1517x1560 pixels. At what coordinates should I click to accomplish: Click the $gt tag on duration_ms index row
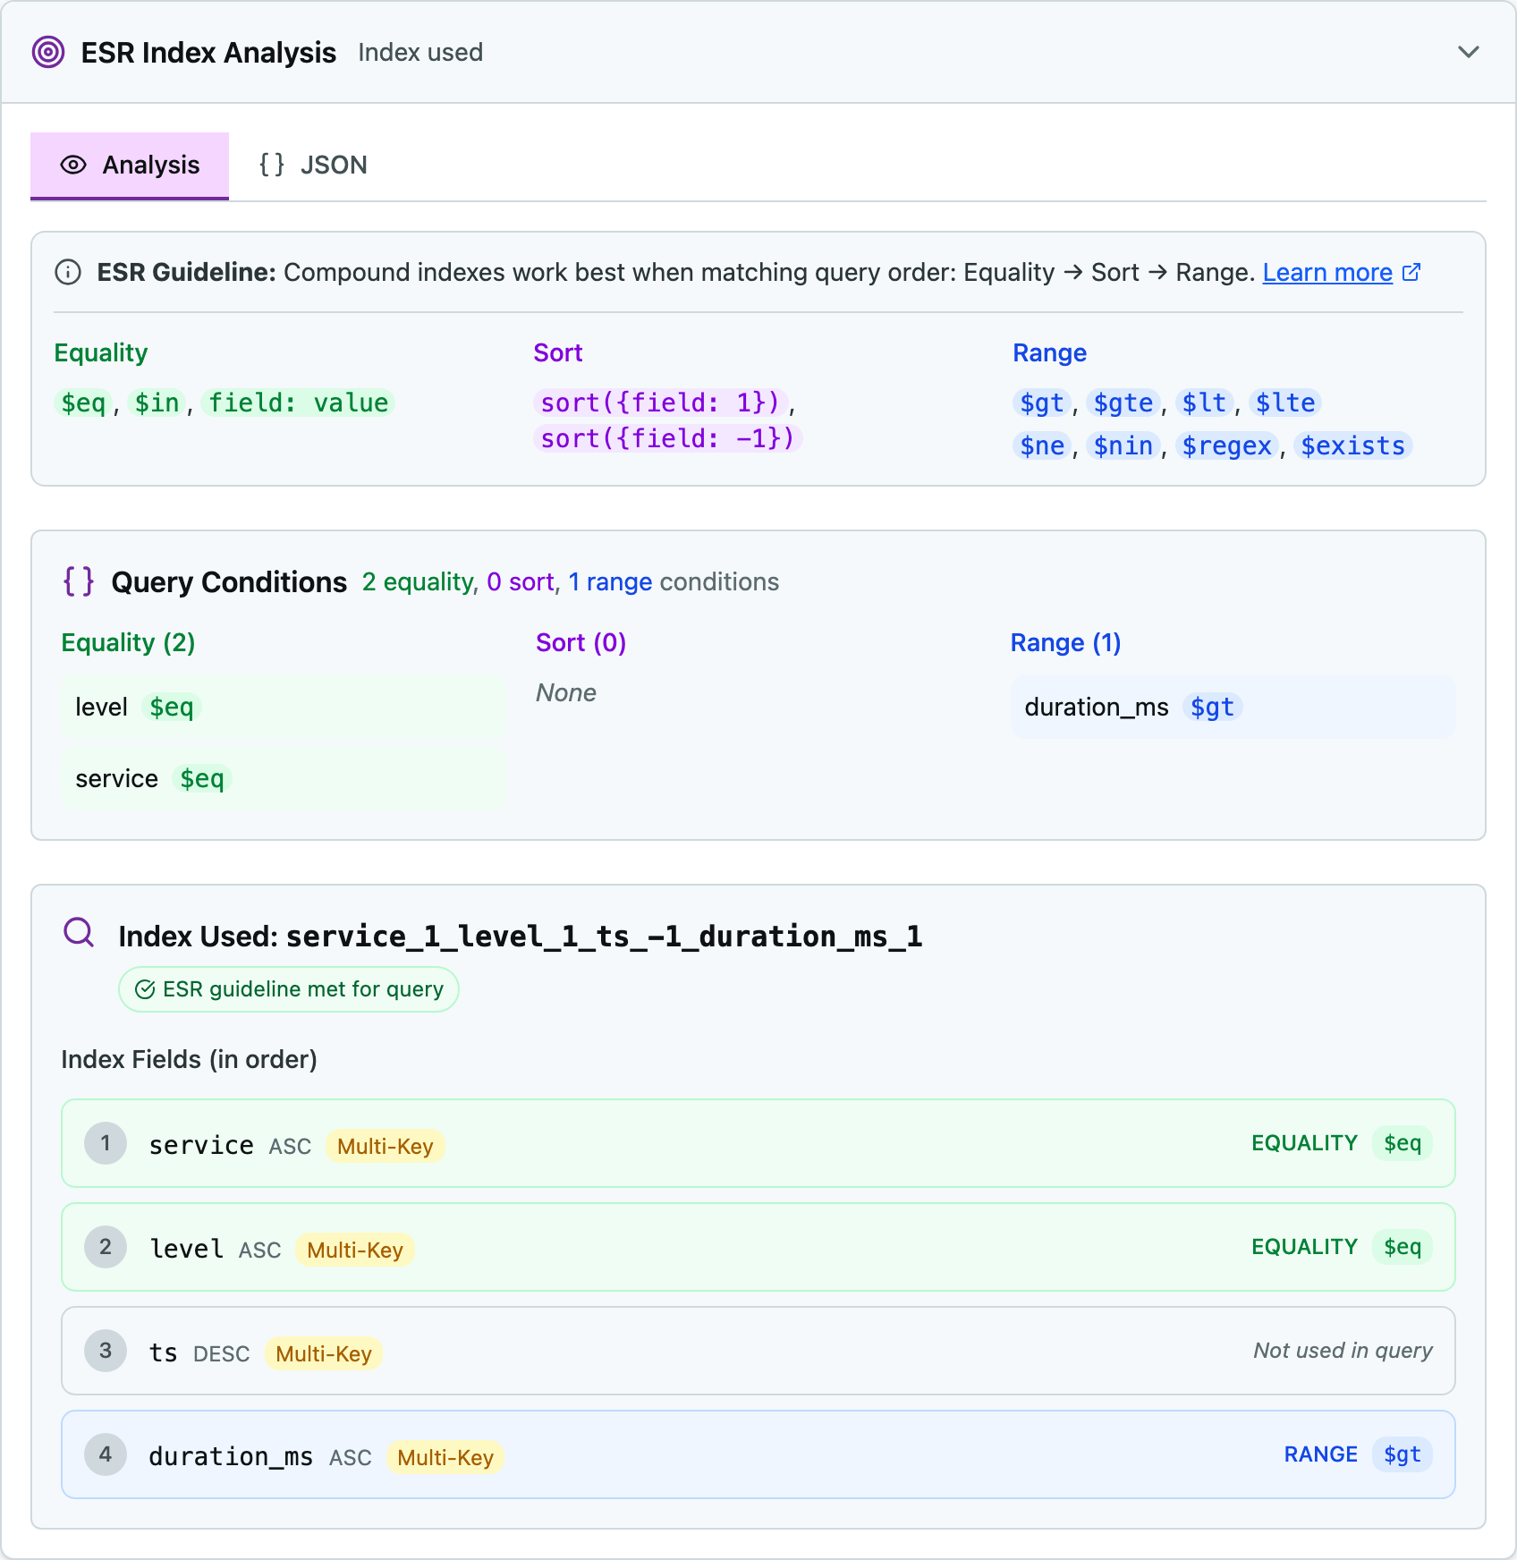[x=1403, y=1454]
